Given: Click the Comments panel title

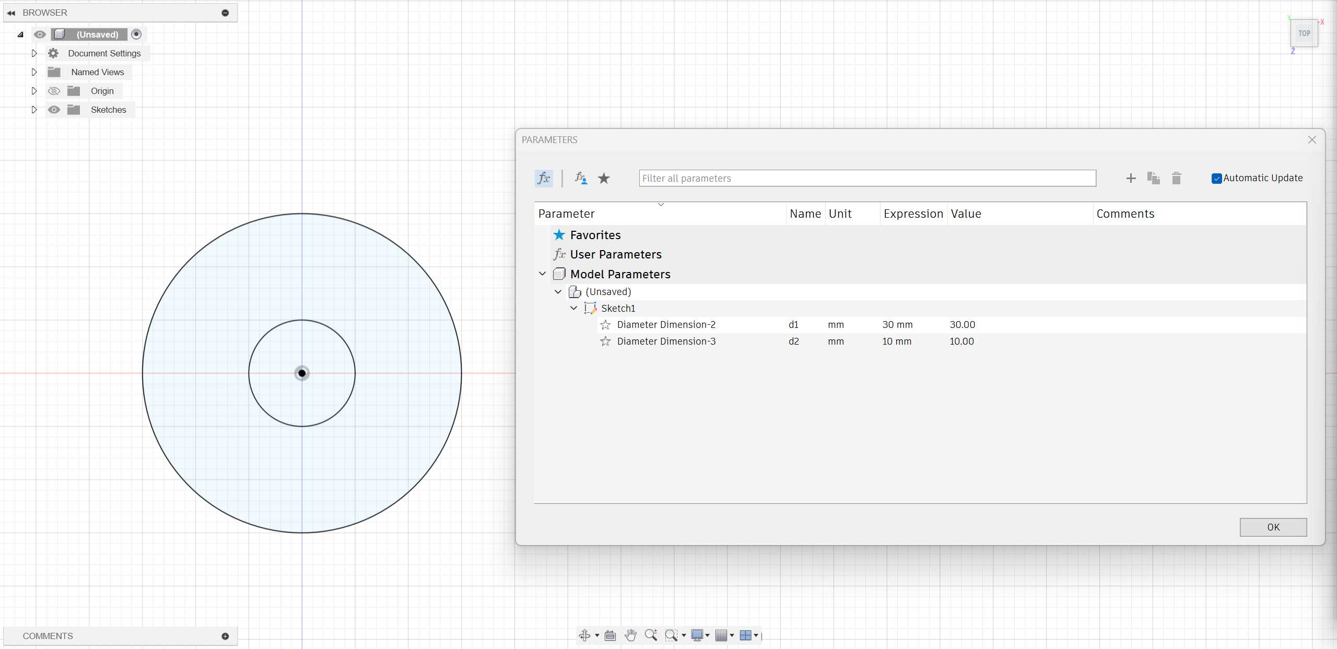Looking at the screenshot, I should (x=48, y=636).
